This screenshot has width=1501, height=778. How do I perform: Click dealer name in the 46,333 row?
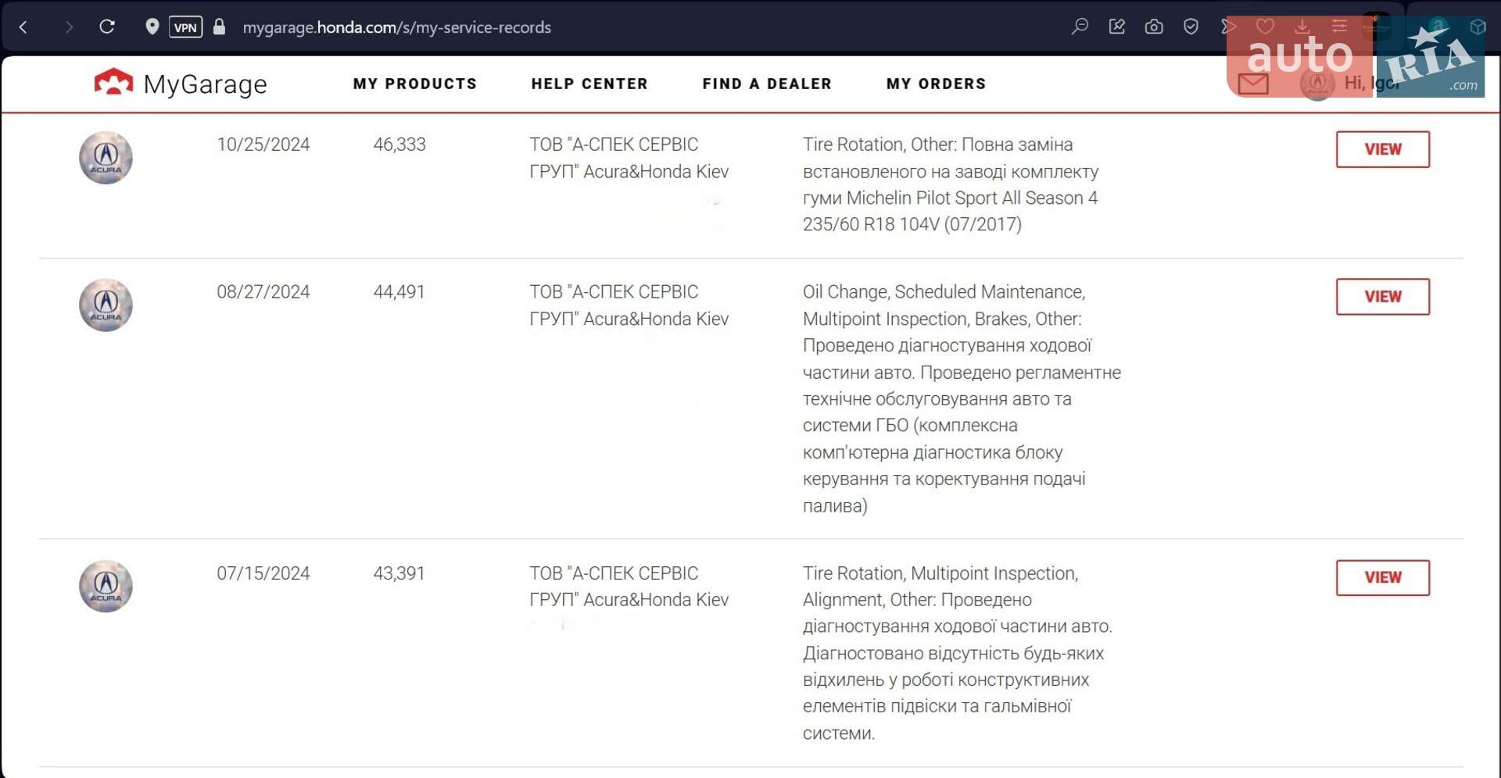629,158
